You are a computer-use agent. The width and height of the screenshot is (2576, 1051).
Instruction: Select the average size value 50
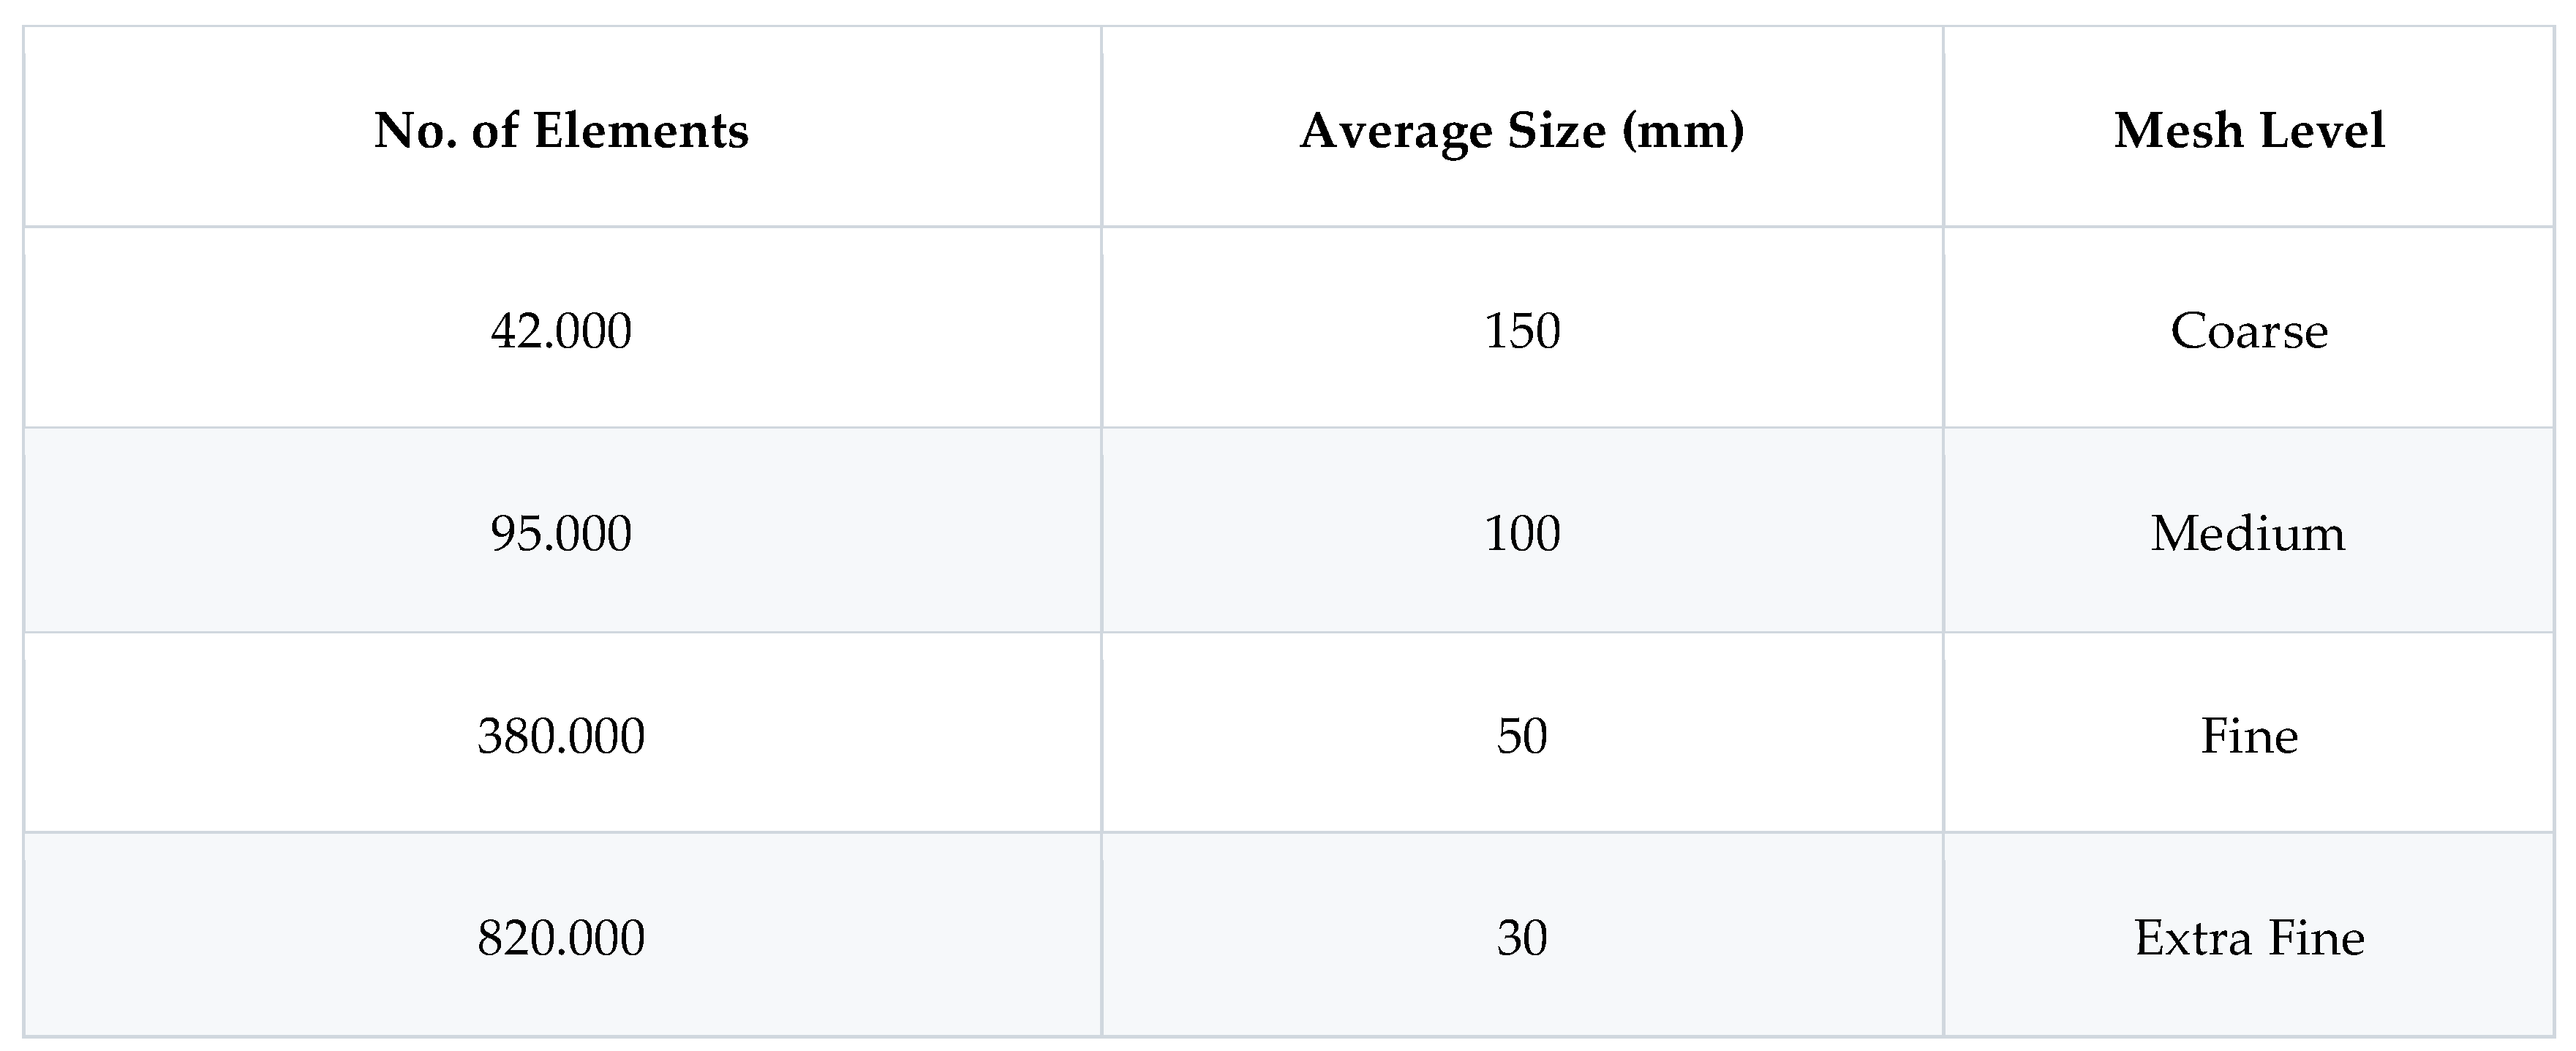pos(1521,735)
